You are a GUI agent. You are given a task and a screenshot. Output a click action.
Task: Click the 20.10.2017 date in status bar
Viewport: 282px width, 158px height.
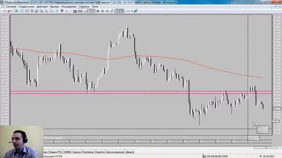tap(268, 156)
